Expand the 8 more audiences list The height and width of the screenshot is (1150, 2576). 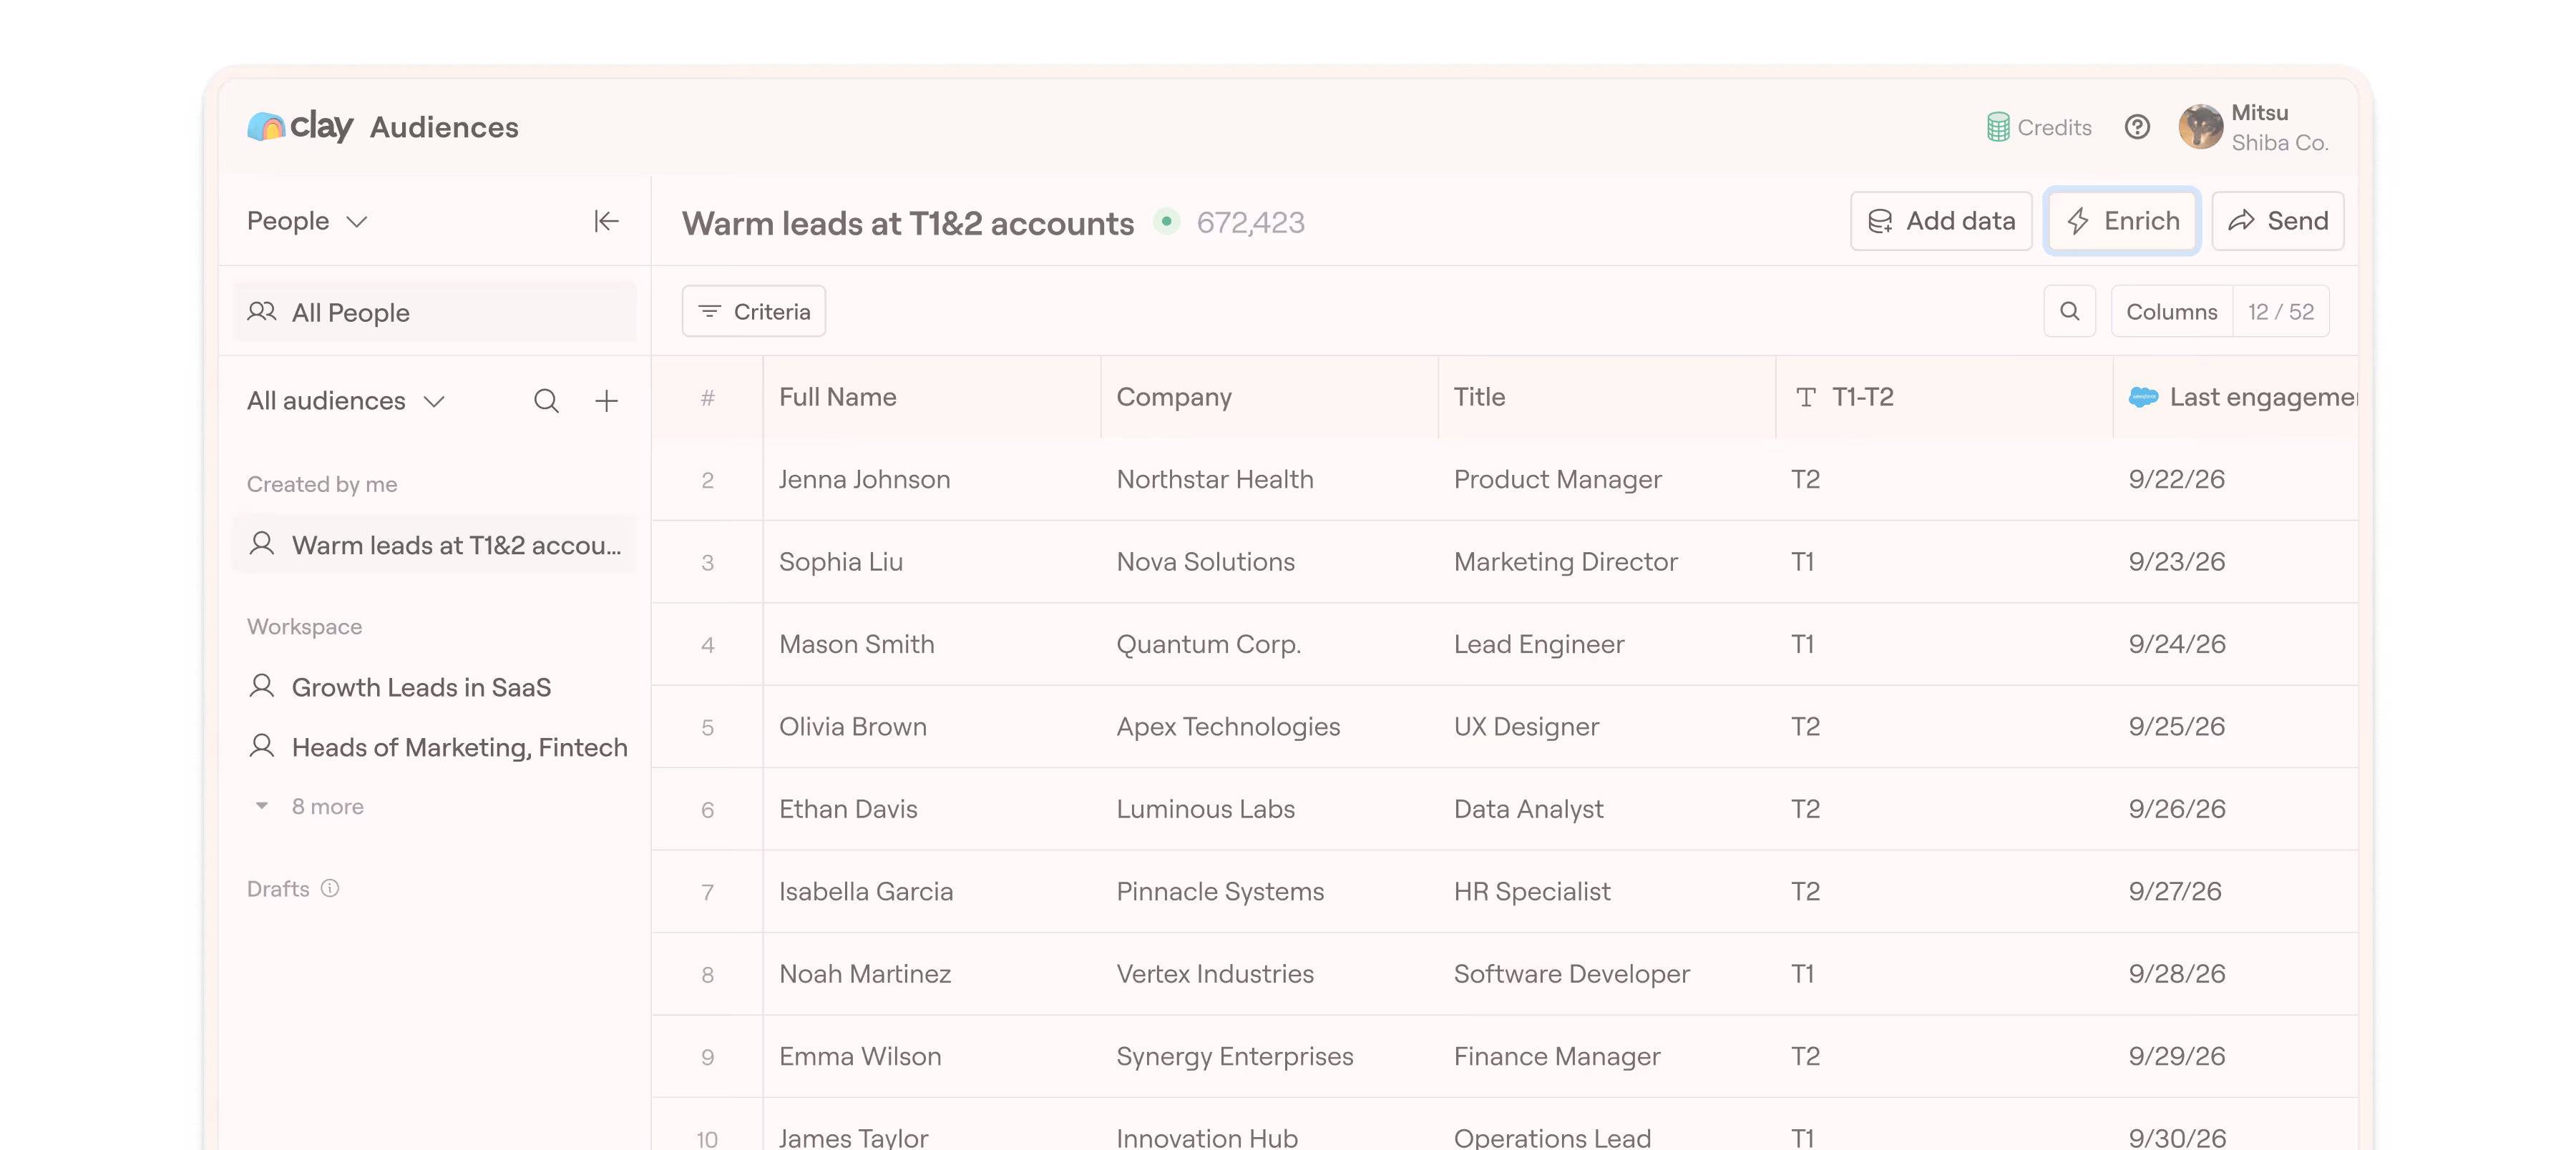309,806
